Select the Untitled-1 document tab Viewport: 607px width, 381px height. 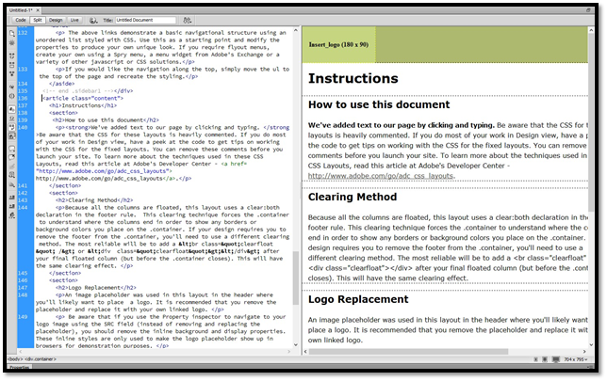click(22, 10)
